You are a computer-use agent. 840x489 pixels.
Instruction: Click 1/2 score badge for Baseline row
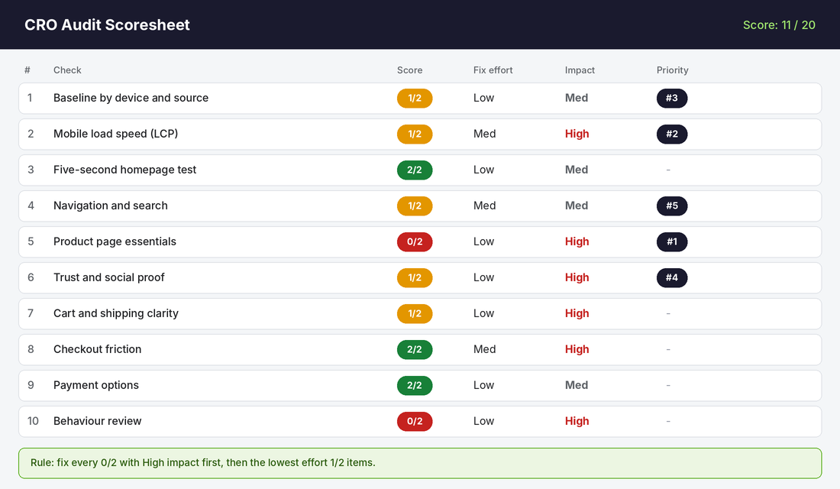pyautogui.click(x=415, y=98)
